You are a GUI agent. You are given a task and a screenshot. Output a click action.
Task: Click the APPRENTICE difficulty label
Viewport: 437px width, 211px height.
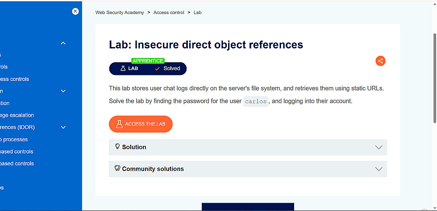click(148, 61)
